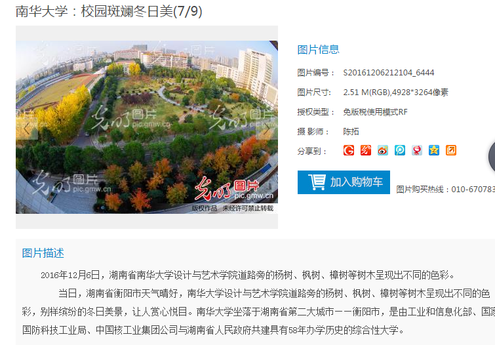Click photographer name 陈拓
This screenshot has height=345, width=495.
pos(351,131)
